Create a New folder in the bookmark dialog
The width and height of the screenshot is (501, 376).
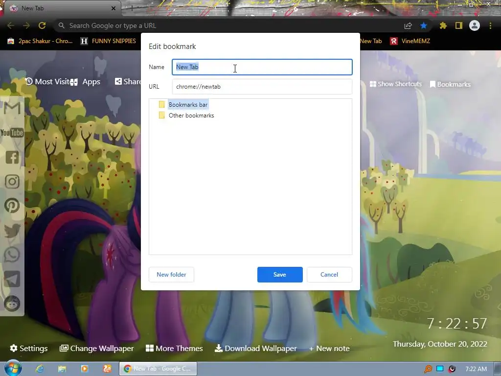click(x=171, y=275)
